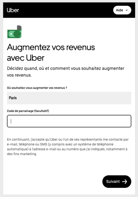Click 'avec Uber' in the main heading
Image resolution: width=138 pixels, height=197 pixels.
tap(26, 58)
